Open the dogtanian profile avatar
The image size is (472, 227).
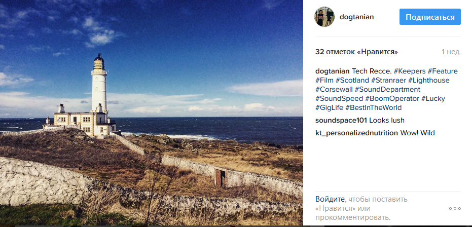coord(324,17)
